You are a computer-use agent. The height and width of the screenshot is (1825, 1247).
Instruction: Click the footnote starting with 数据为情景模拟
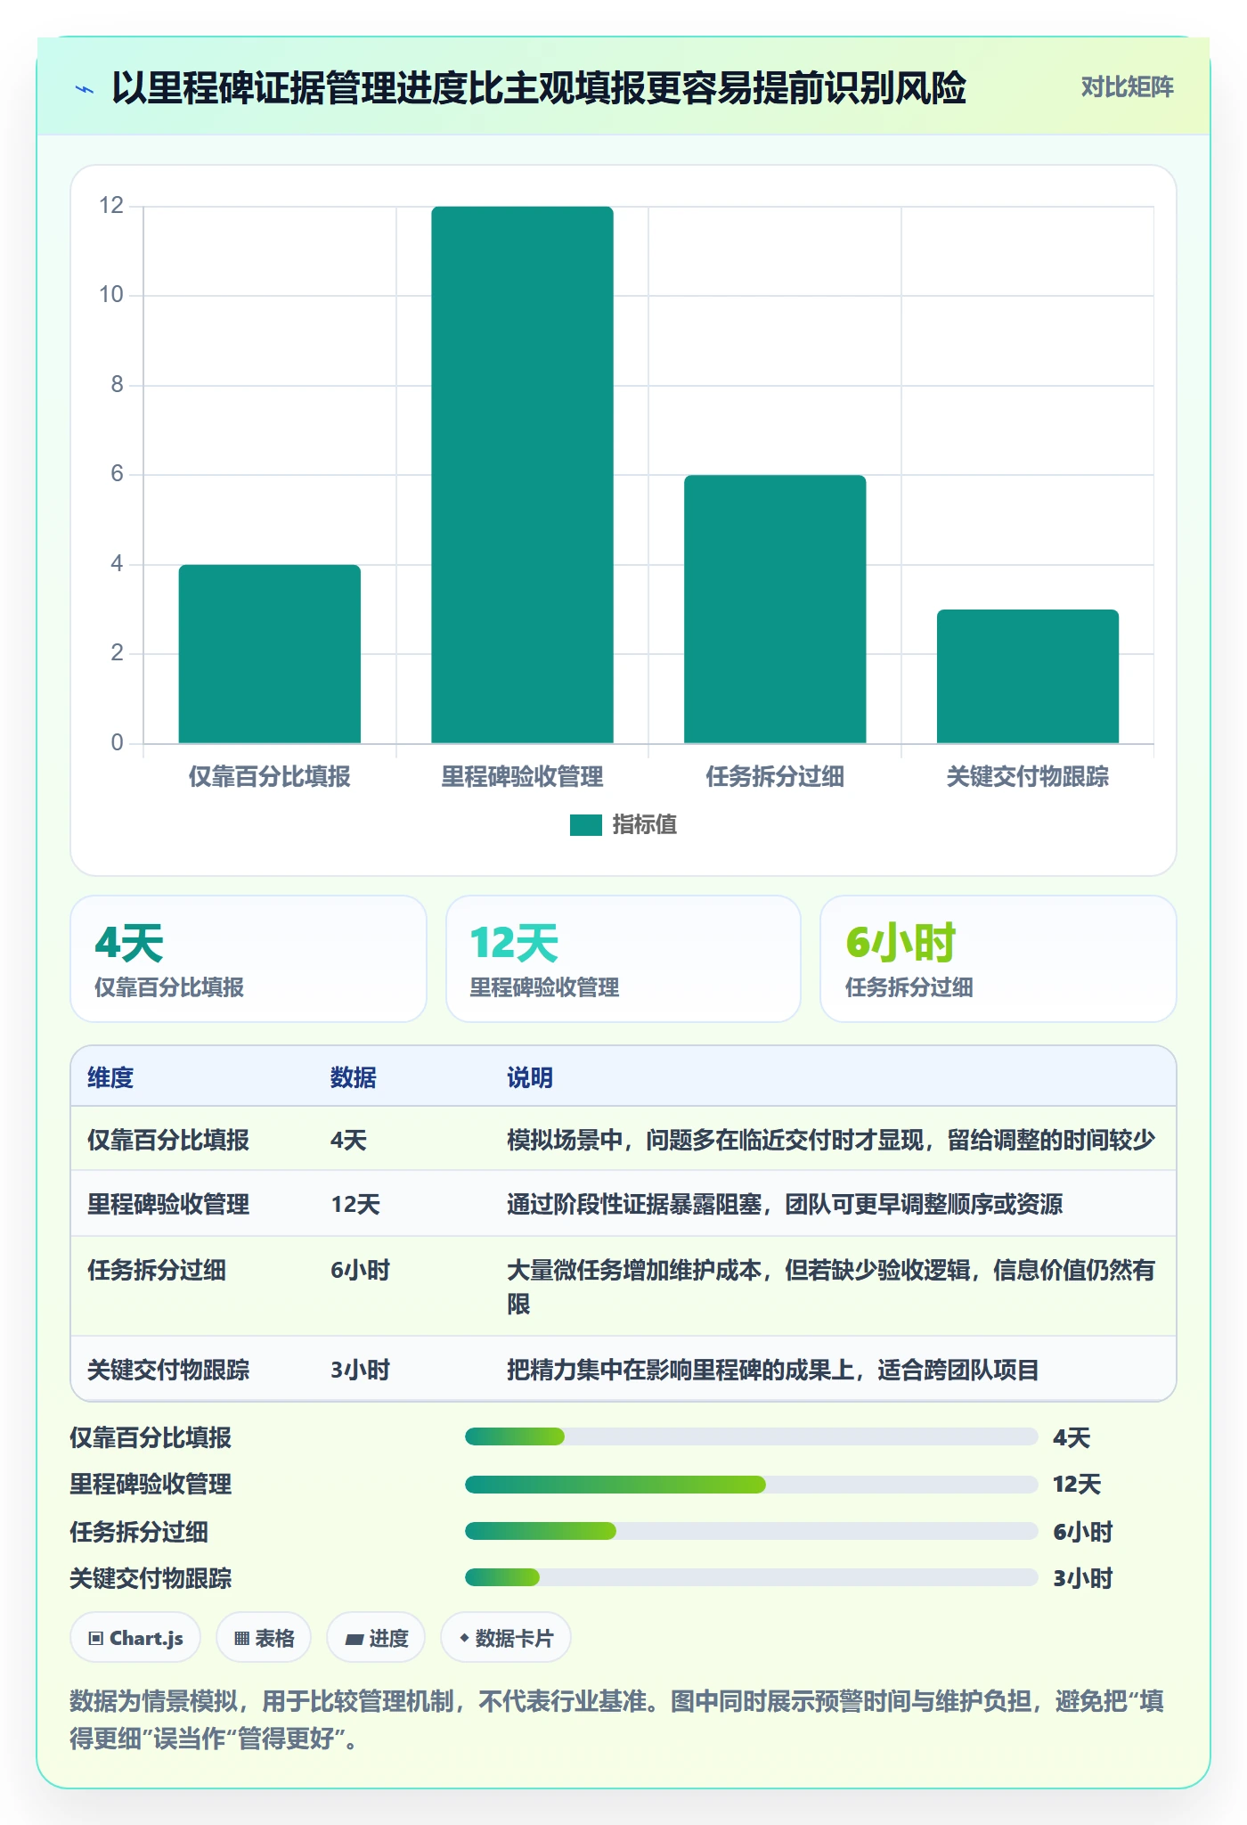pos(617,1720)
